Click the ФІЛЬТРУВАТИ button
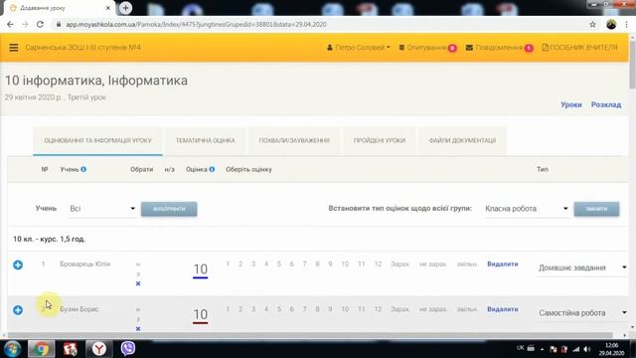 click(169, 209)
